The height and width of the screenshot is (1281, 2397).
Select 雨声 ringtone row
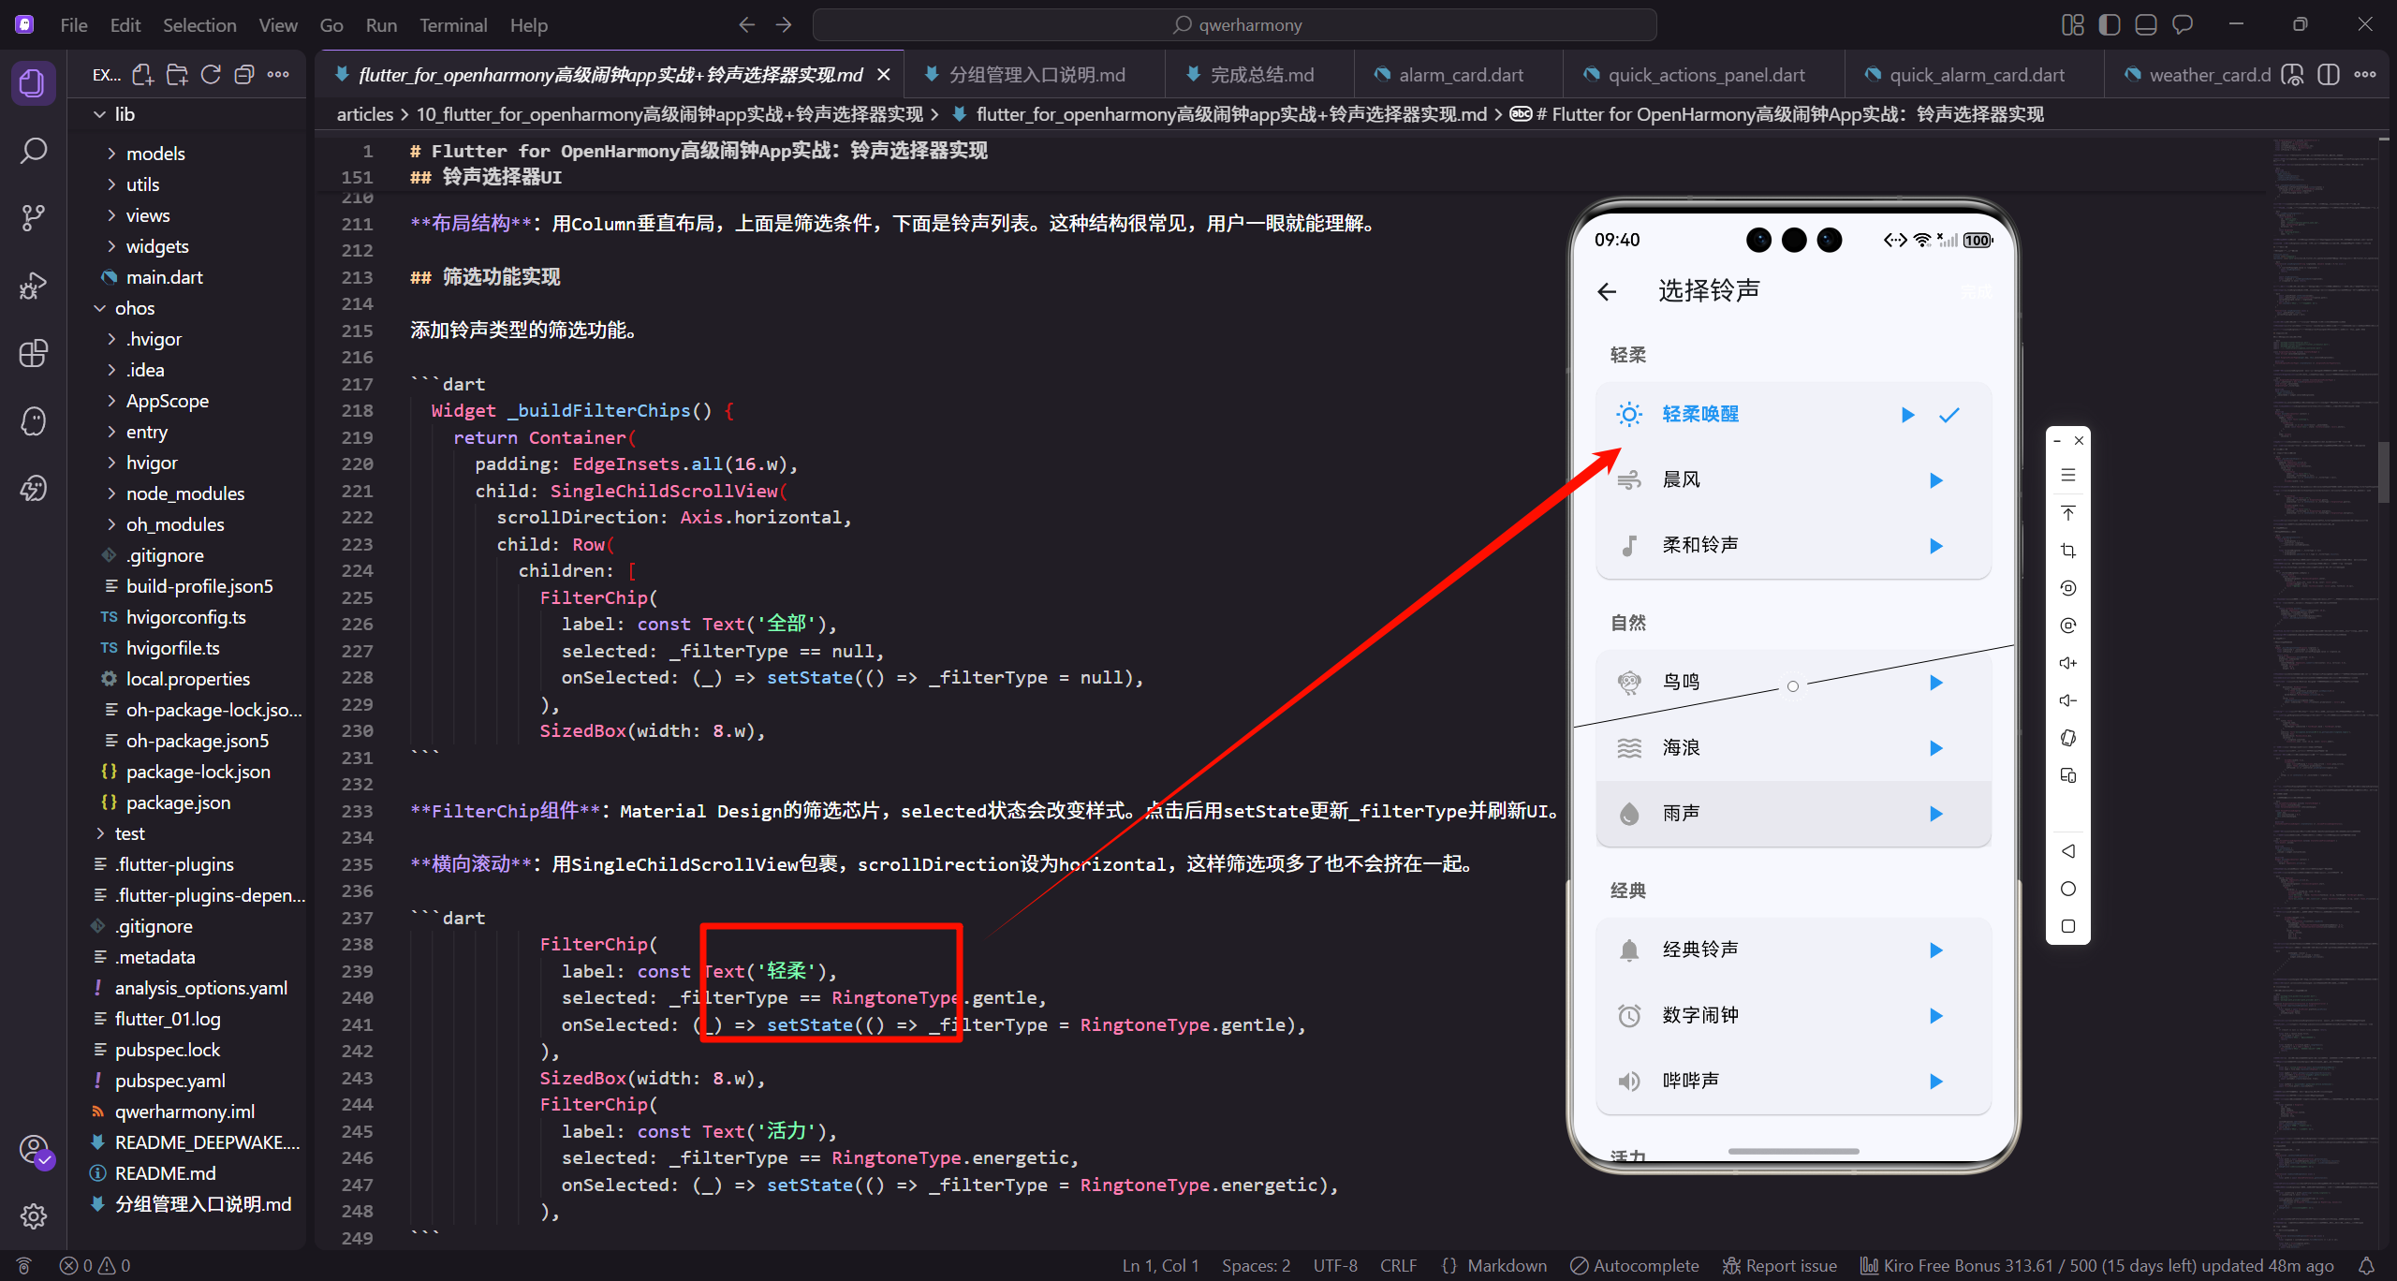coord(1793,814)
